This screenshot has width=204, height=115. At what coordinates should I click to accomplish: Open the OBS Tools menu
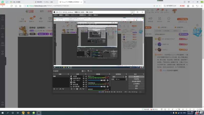[x=90, y=15]
